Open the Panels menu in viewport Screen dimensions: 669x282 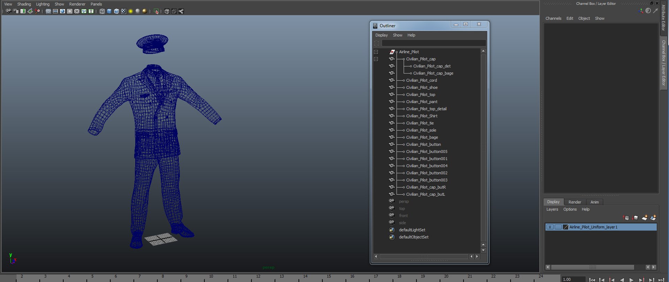pyautogui.click(x=96, y=4)
